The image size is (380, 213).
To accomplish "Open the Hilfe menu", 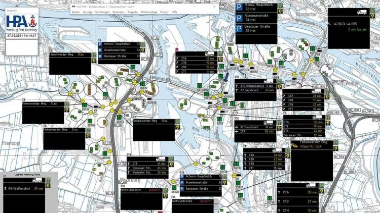I will 174,12.
